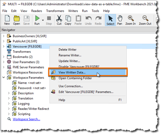Open the Readers menu

(x=37, y=11)
